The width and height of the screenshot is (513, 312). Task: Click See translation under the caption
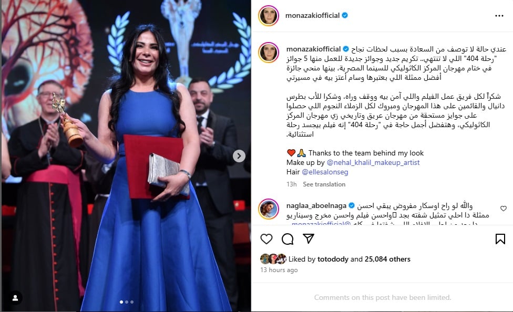click(324, 184)
